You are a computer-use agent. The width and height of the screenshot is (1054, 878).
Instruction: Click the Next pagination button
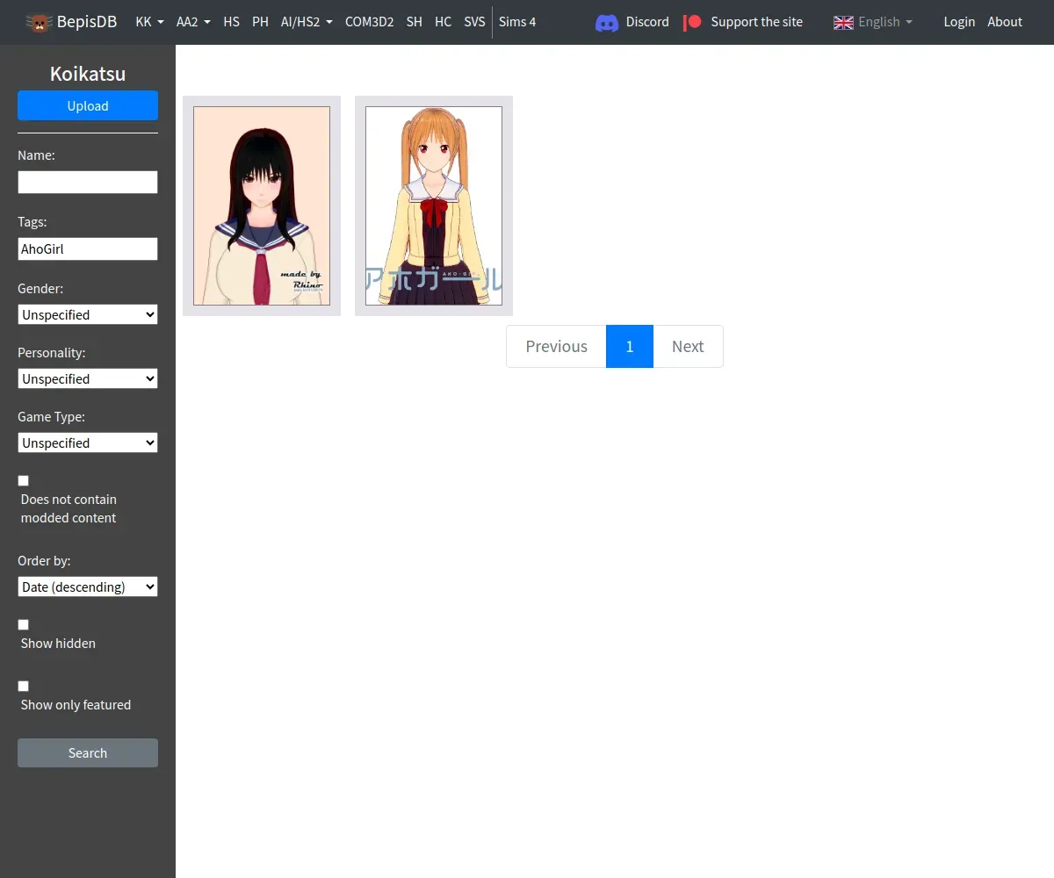pyautogui.click(x=688, y=346)
